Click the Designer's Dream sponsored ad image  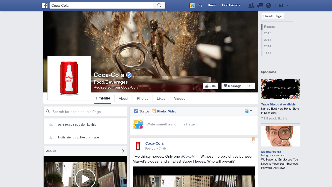281,89
